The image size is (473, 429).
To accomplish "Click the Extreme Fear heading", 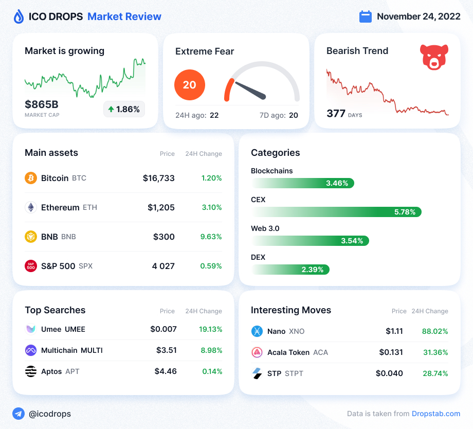I will [x=205, y=51].
